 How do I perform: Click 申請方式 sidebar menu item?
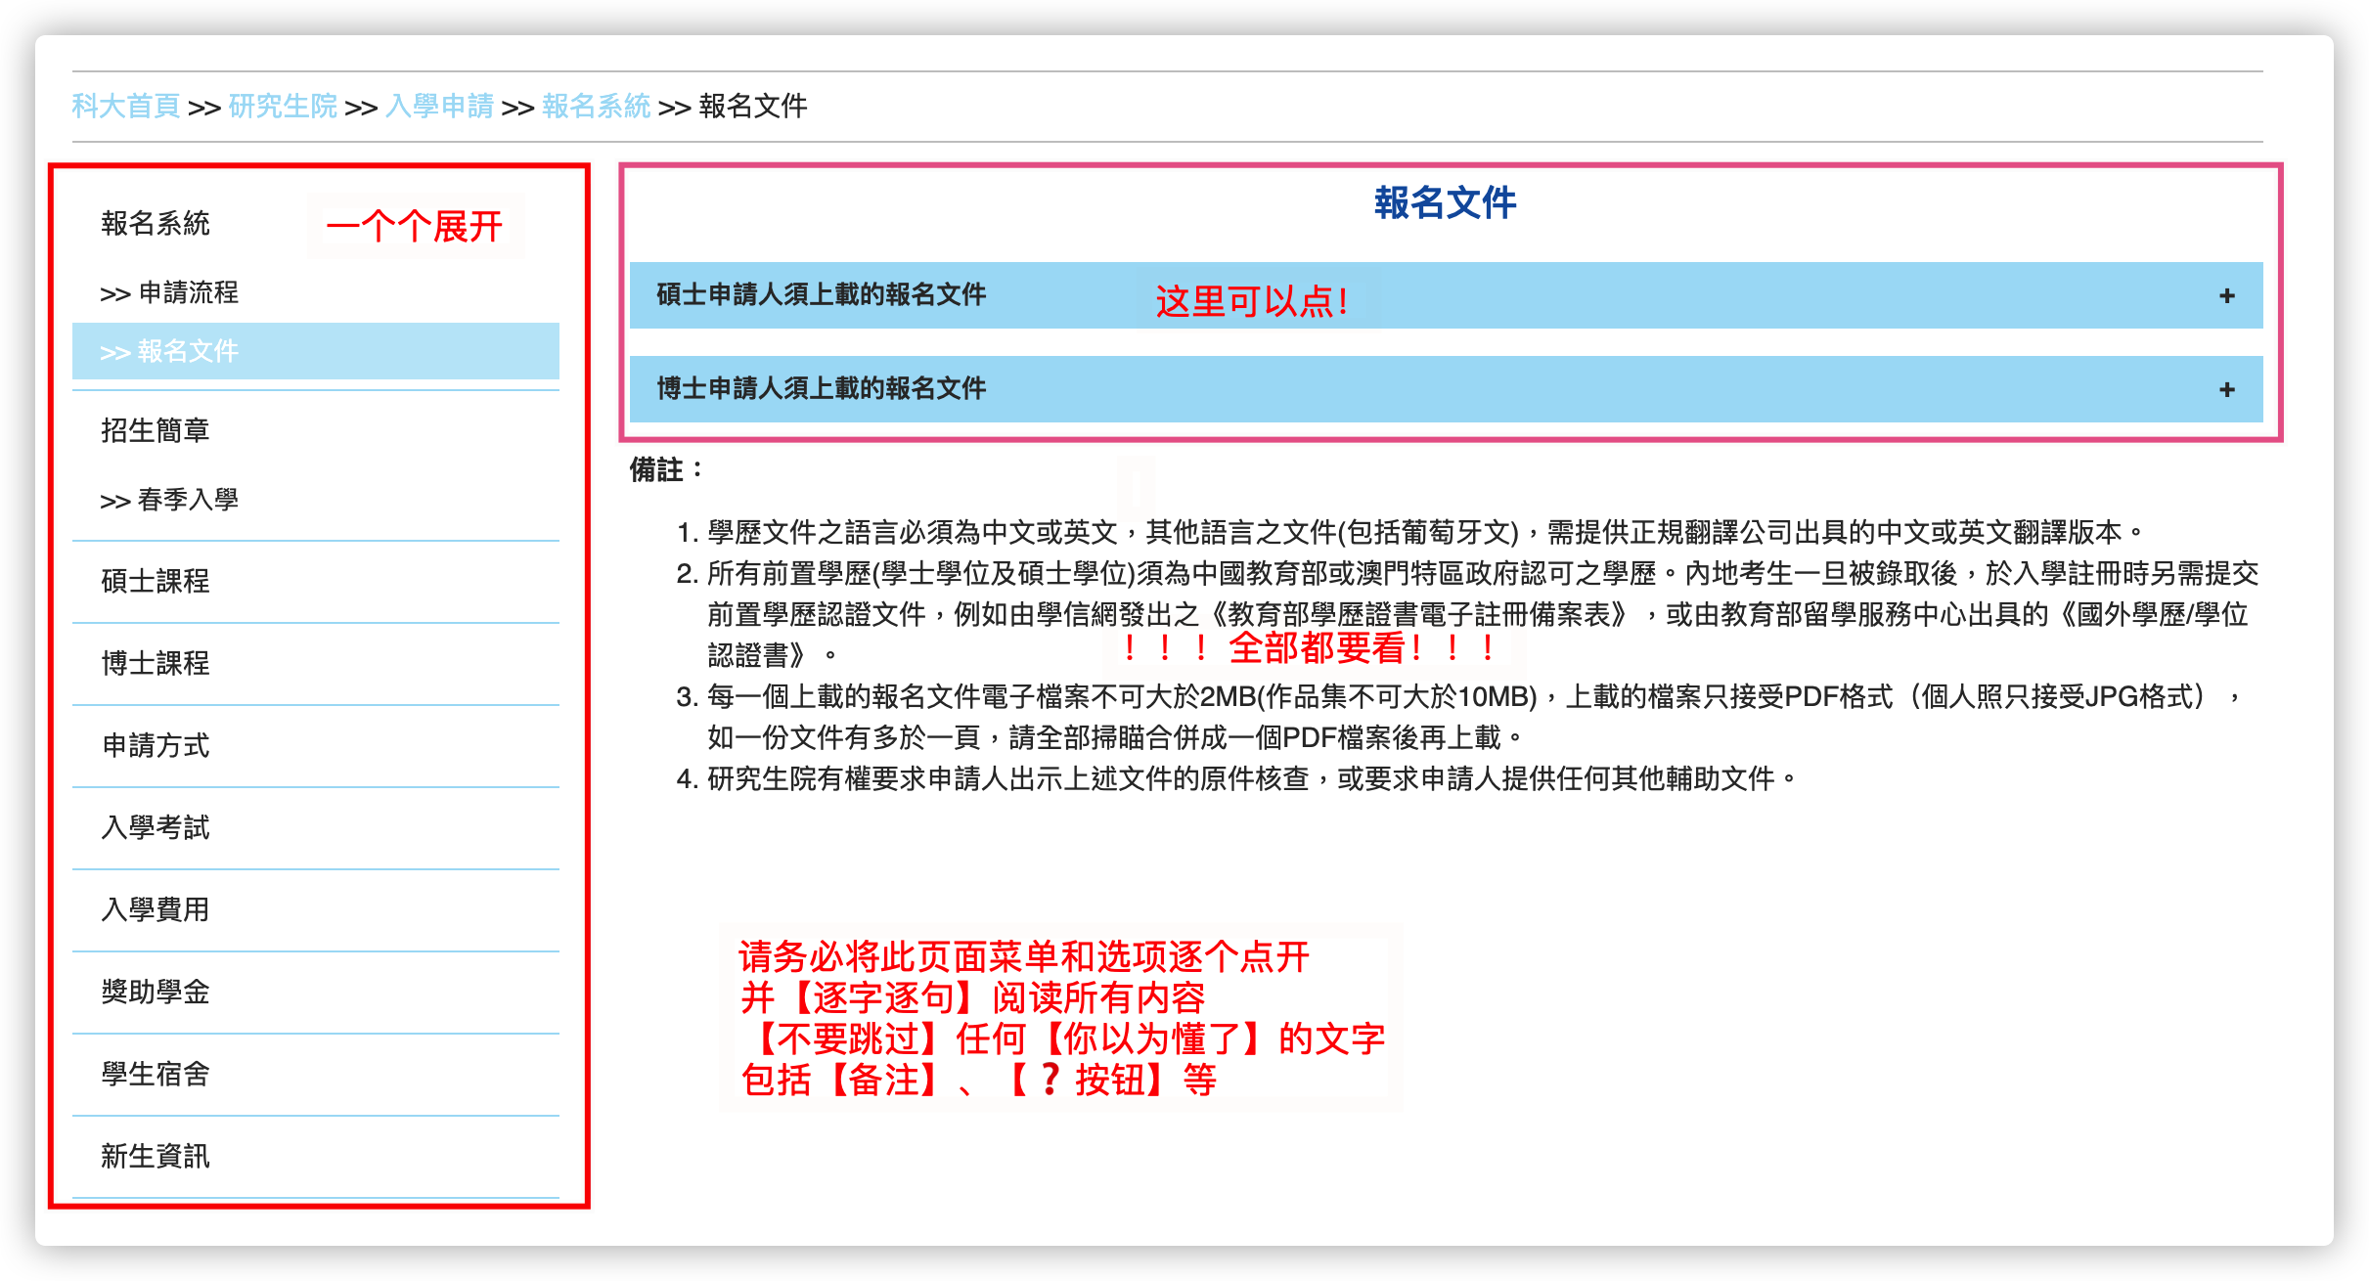[x=156, y=745]
